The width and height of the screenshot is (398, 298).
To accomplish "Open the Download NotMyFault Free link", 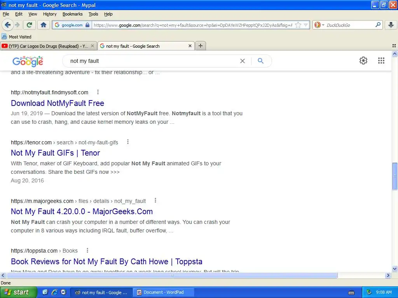I will click(x=58, y=103).
